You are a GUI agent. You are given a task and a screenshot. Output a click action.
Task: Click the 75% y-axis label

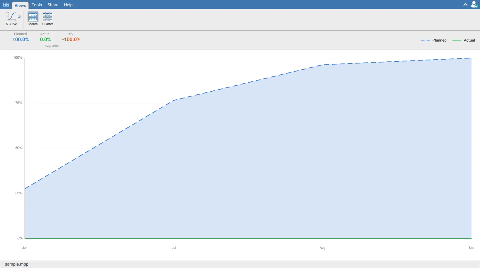[x=19, y=103]
